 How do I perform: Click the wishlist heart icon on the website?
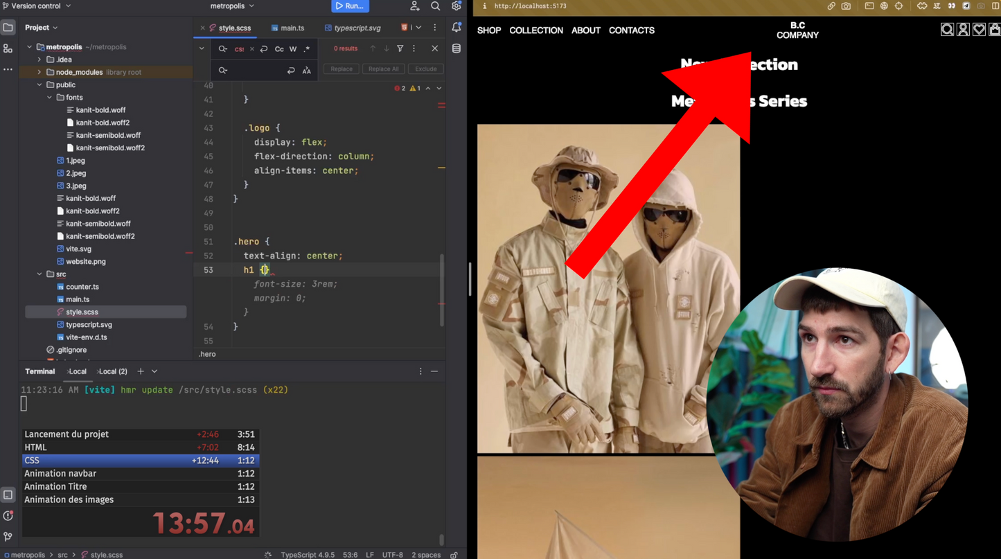pyautogui.click(x=979, y=30)
